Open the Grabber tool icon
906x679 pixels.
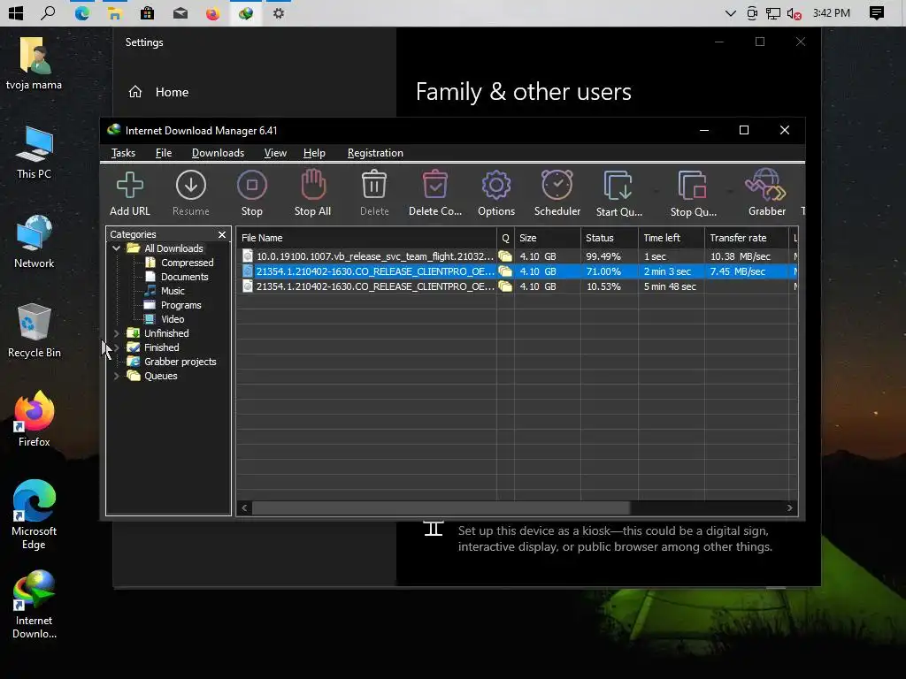pyautogui.click(x=767, y=193)
